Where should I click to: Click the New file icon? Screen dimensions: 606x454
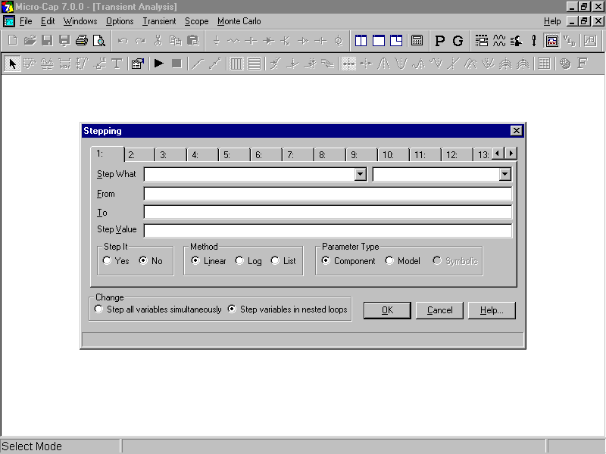click(13, 41)
